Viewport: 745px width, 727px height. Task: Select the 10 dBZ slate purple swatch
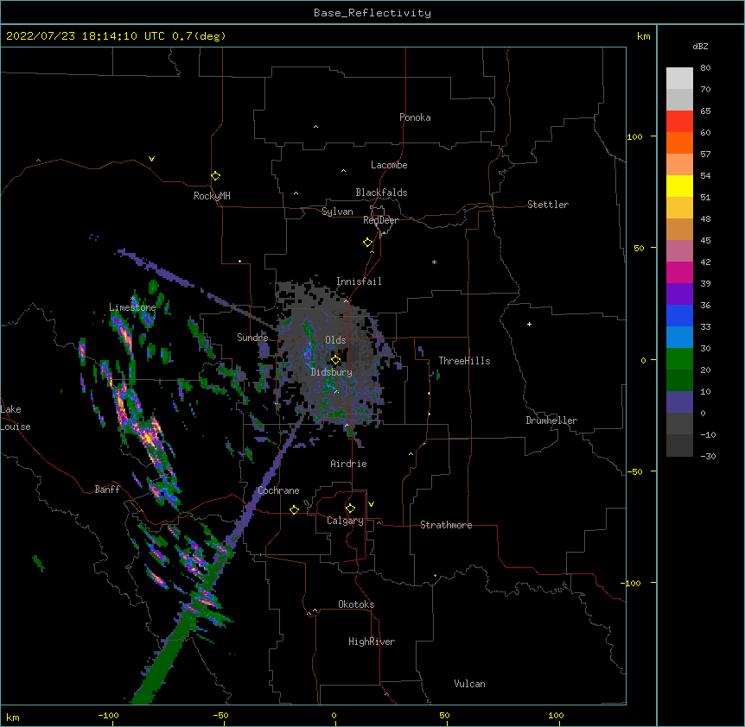click(679, 402)
